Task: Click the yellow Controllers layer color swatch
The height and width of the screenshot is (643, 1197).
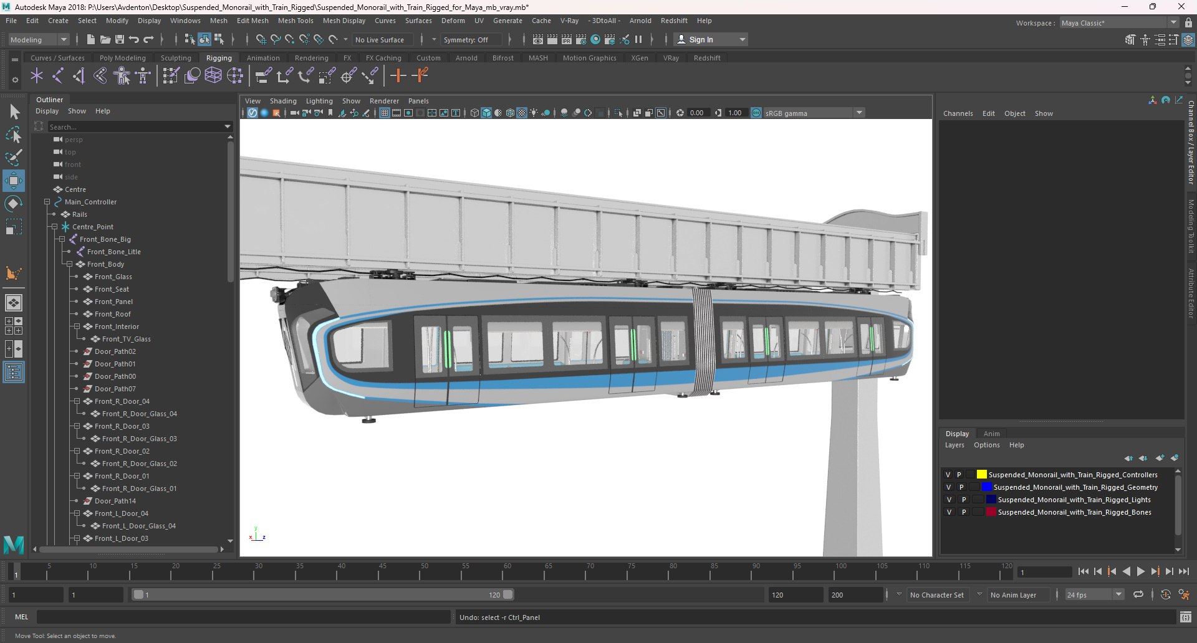Action: (981, 475)
